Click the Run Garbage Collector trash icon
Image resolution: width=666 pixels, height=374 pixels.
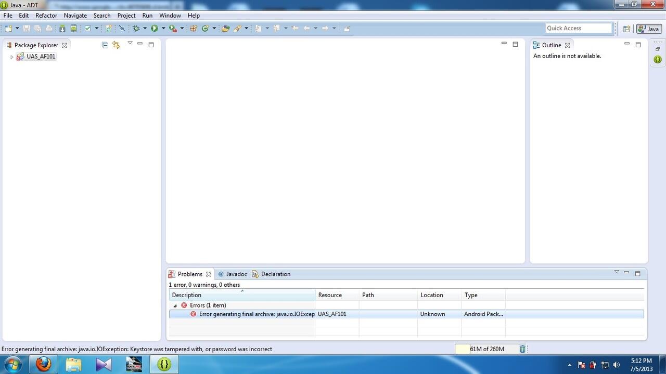[x=522, y=349]
